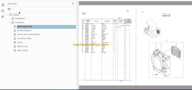192x90 pixels.
Task: Select the Bookmarks sidebar icon
Action: [3, 11]
